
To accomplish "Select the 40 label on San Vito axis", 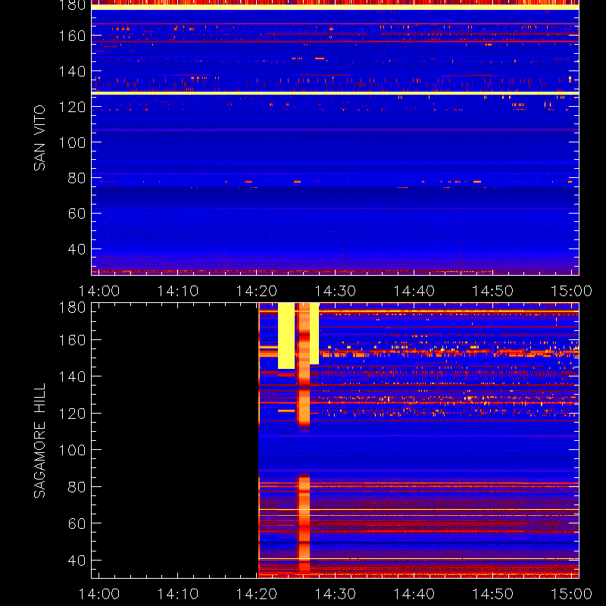I will tap(77, 249).
